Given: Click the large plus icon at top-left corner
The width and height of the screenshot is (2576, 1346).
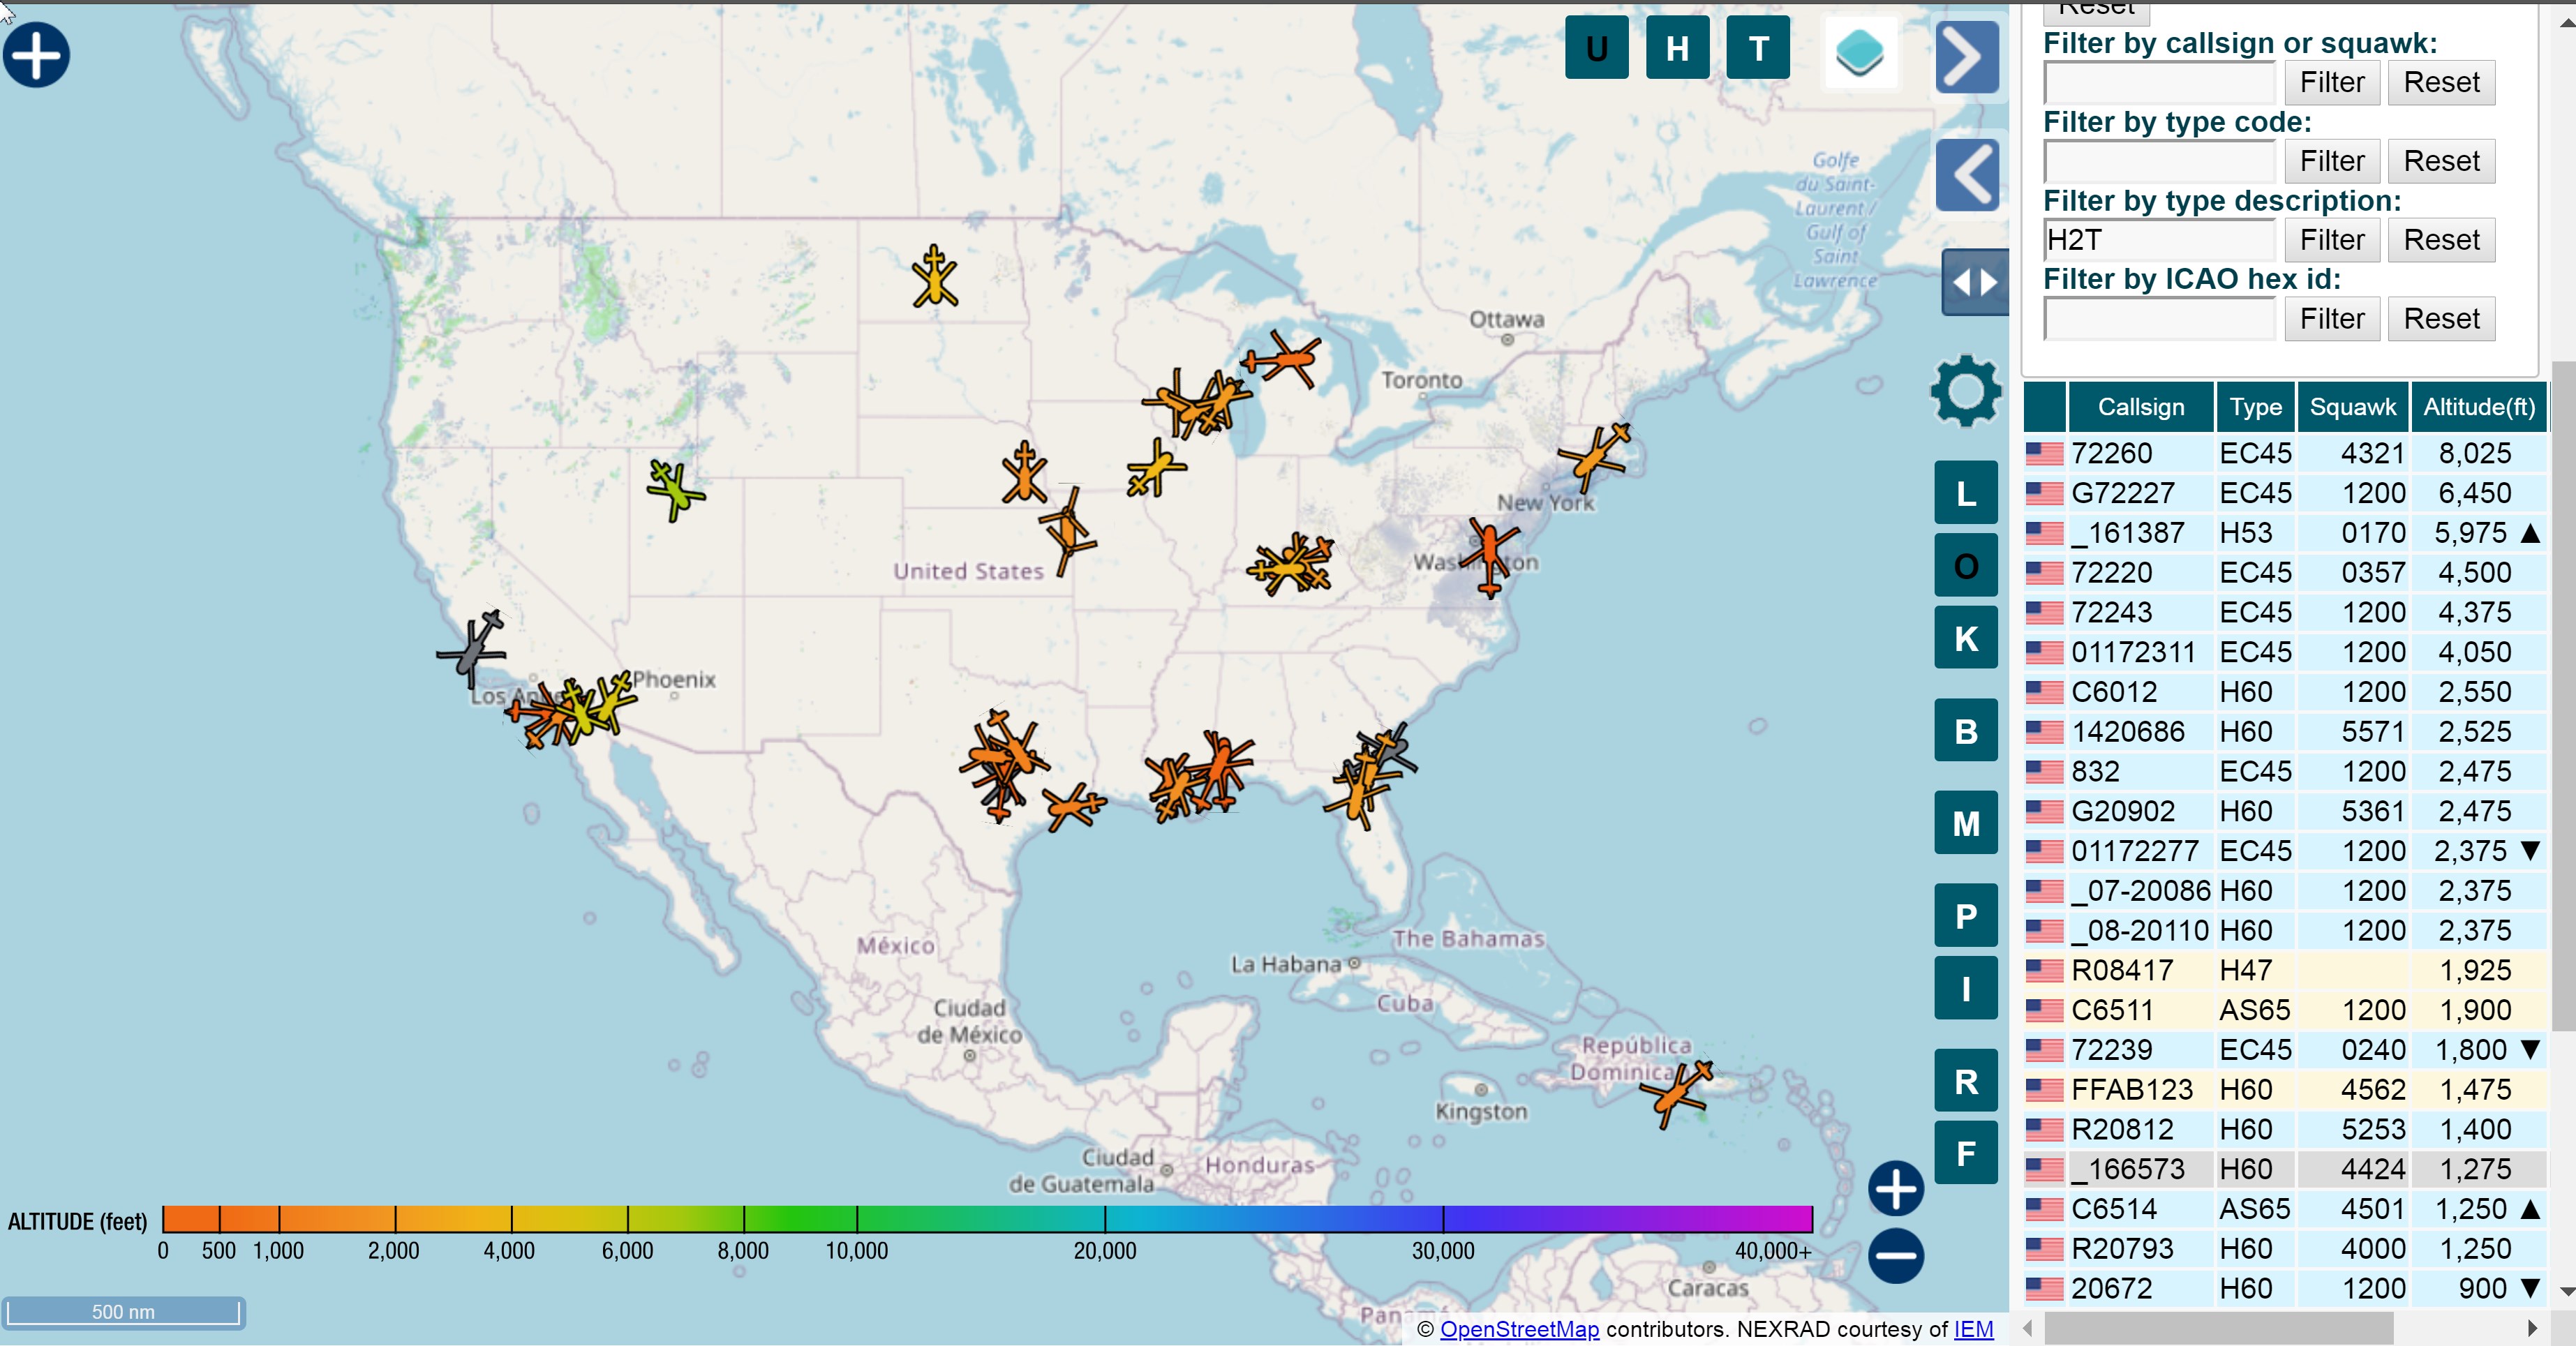Looking at the screenshot, I should pos(36,55).
